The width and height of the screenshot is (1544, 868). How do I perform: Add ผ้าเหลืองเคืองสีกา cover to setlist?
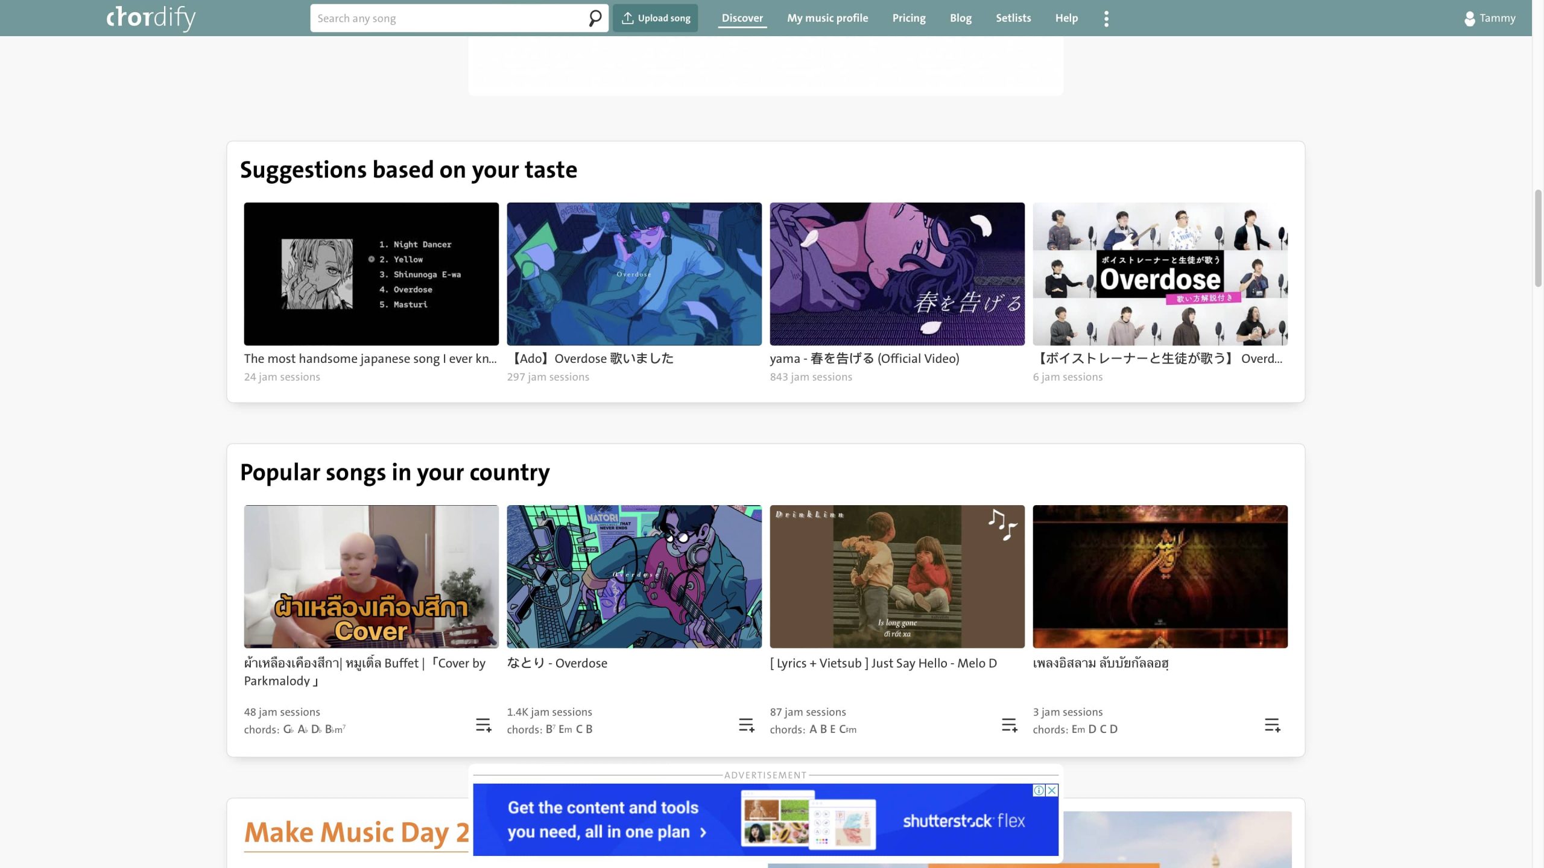[x=484, y=725]
